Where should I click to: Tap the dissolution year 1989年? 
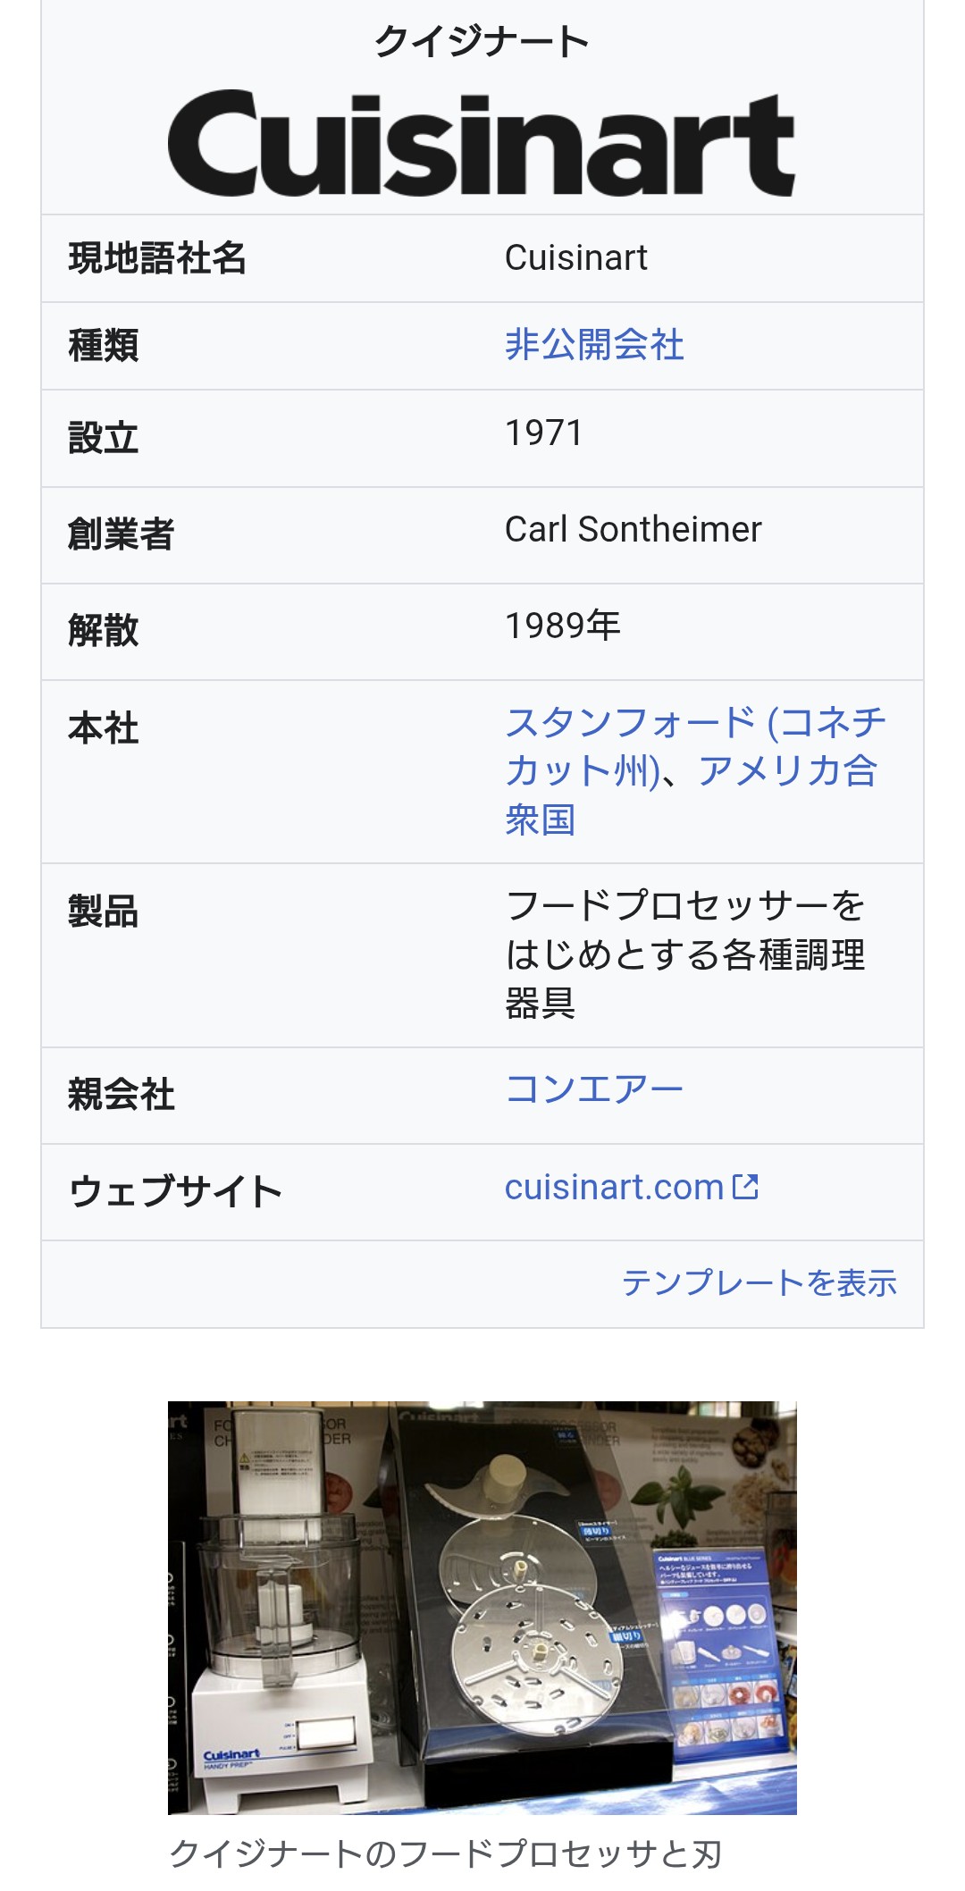tap(562, 626)
